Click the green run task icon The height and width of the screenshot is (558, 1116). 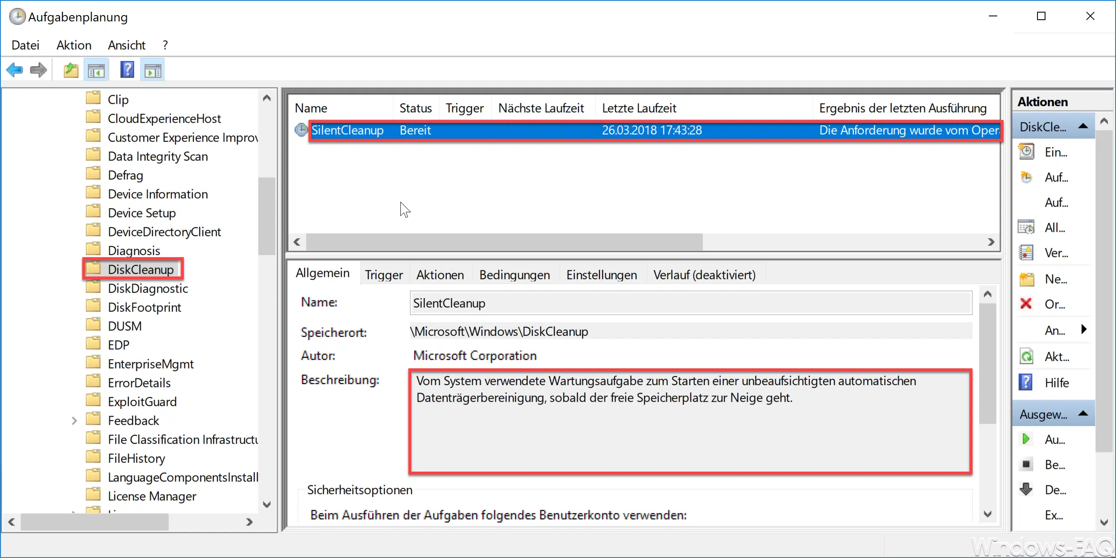(x=1025, y=439)
